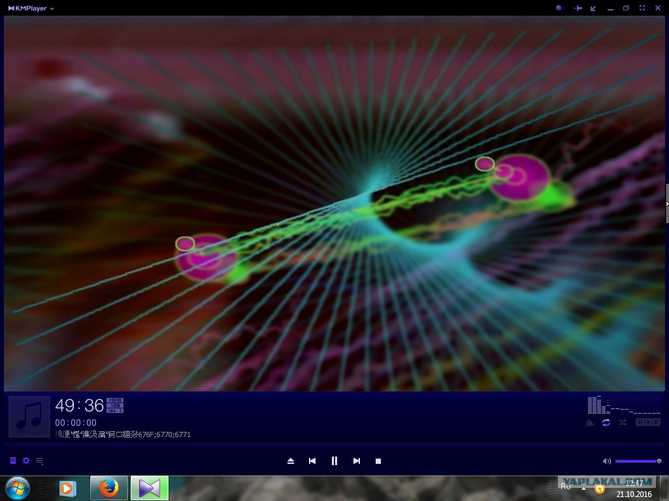Skip to the previous track
Viewport: 669px width, 501px height.
pos(312,461)
